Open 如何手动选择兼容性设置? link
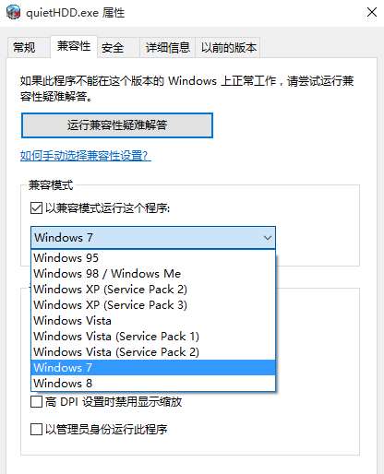Screen dimensions: 384x474 (86, 156)
